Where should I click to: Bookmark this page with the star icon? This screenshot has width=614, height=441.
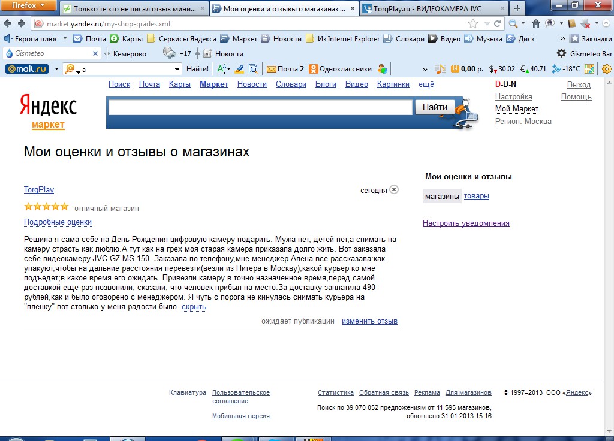coord(473,23)
